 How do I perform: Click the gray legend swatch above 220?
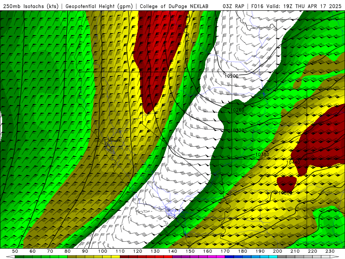[317, 257]
